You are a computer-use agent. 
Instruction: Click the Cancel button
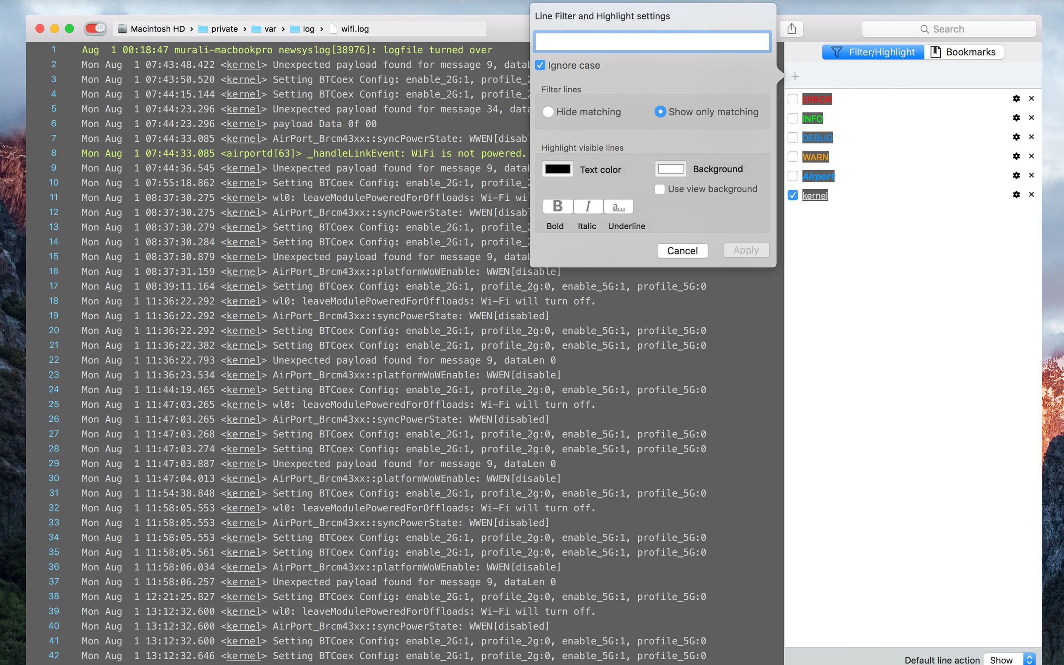click(682, 251)
